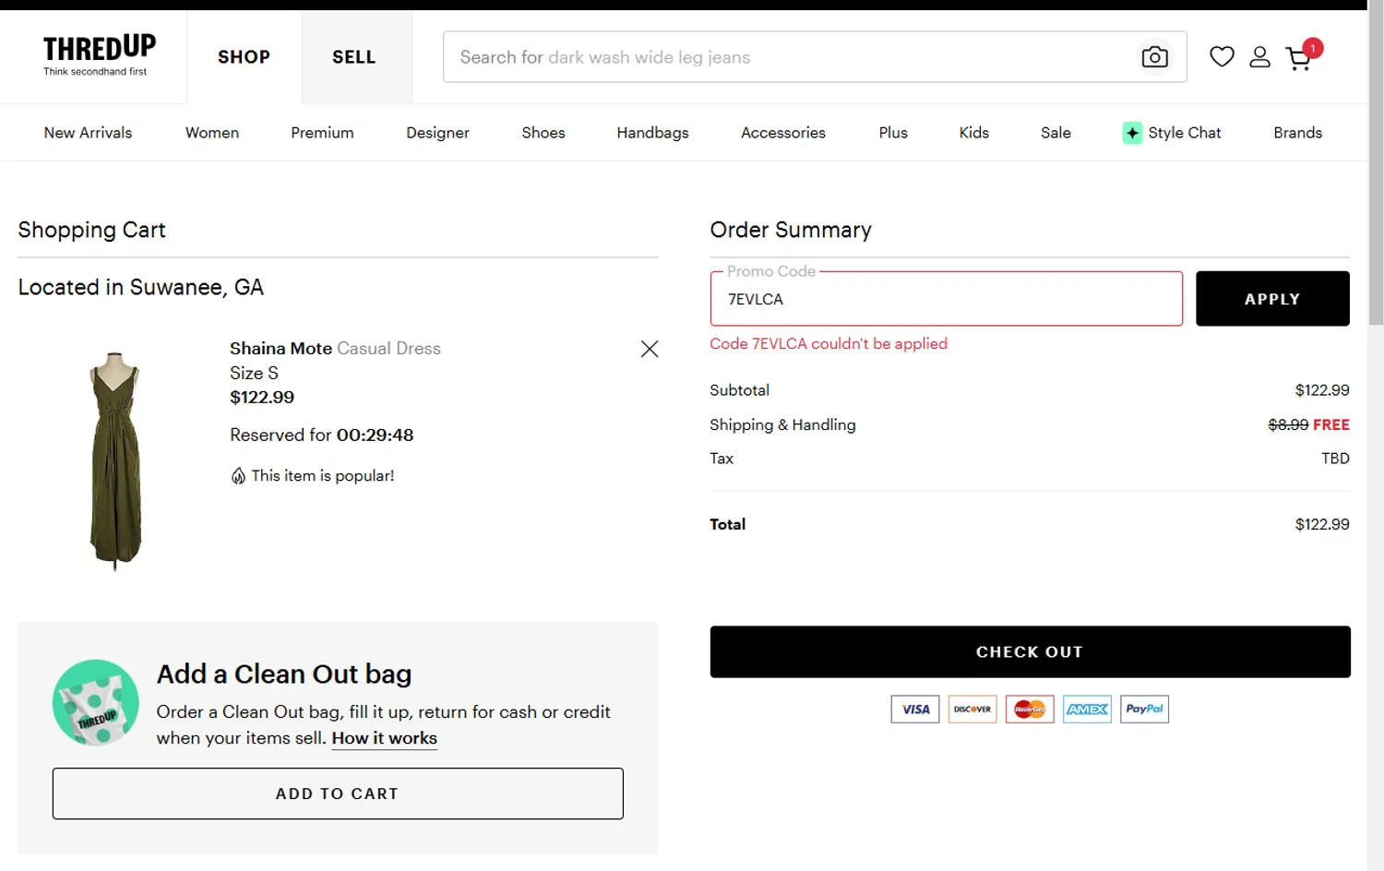Open the account profile icon

(x=1259, y=57)
